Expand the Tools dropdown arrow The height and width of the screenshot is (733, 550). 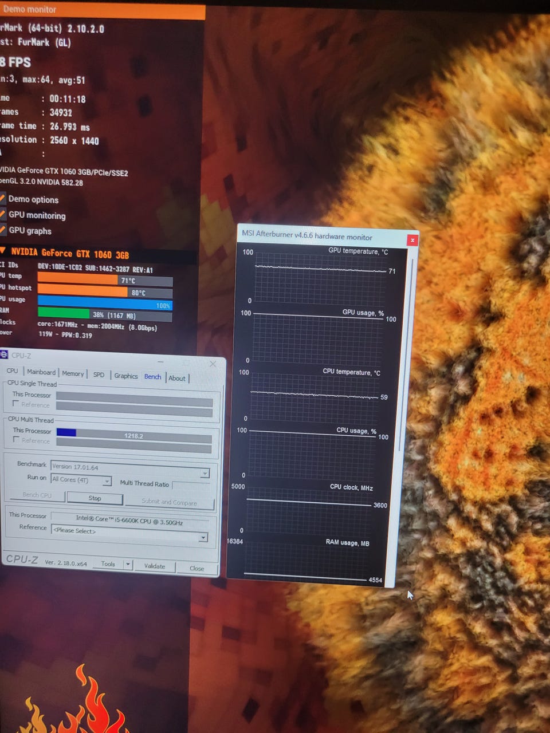(128, 565)
